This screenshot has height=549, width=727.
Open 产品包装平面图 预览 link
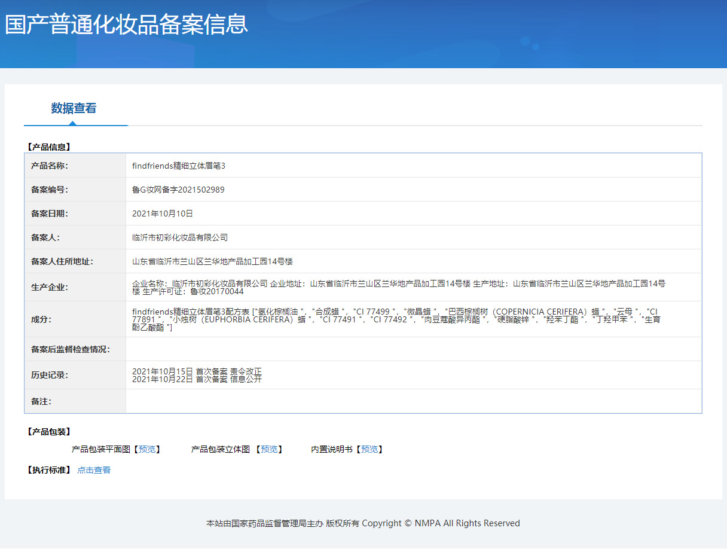point(146,449)
